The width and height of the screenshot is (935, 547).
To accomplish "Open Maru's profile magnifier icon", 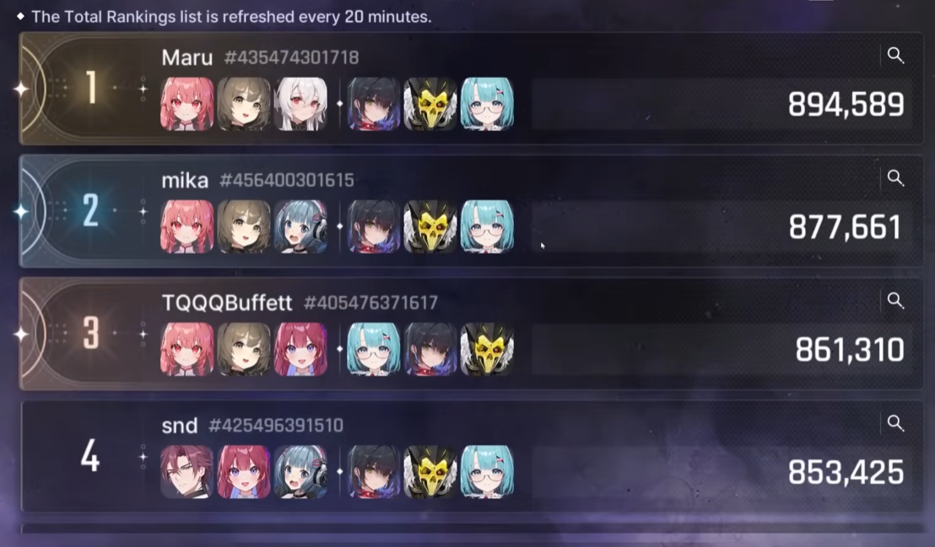I will click(895, 56).
